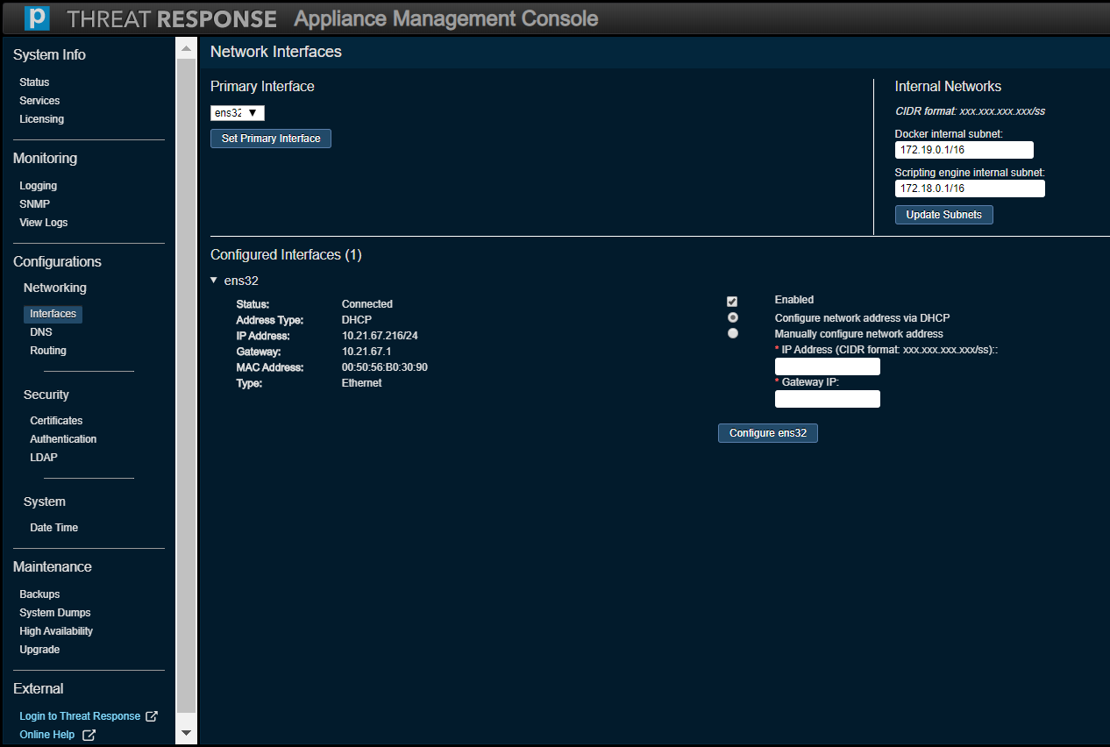
Task: Open the Certificates security page
Action: [56, 421]
